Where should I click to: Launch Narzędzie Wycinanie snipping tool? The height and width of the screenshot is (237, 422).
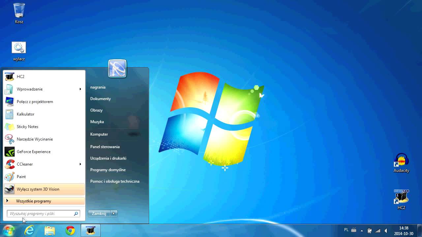click(x=44, y=139)
